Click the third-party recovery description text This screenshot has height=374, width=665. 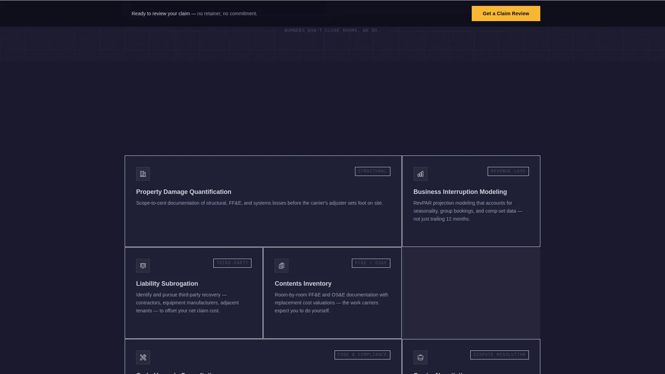click(187, 303)
